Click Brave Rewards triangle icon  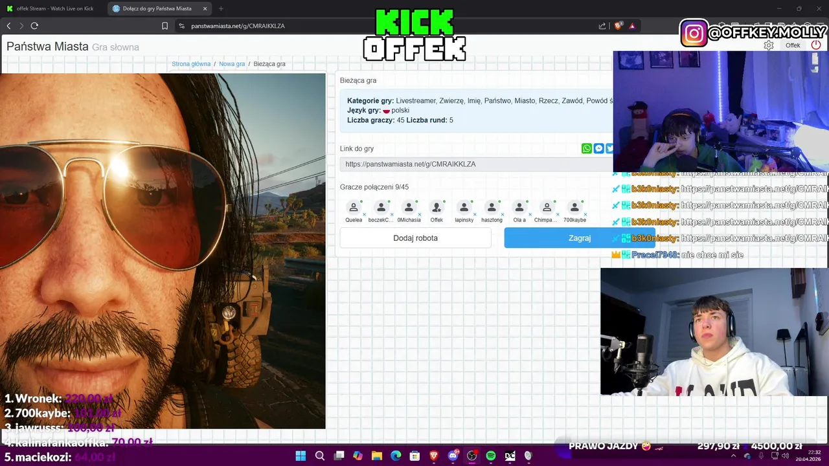click(x=632, y=26)
